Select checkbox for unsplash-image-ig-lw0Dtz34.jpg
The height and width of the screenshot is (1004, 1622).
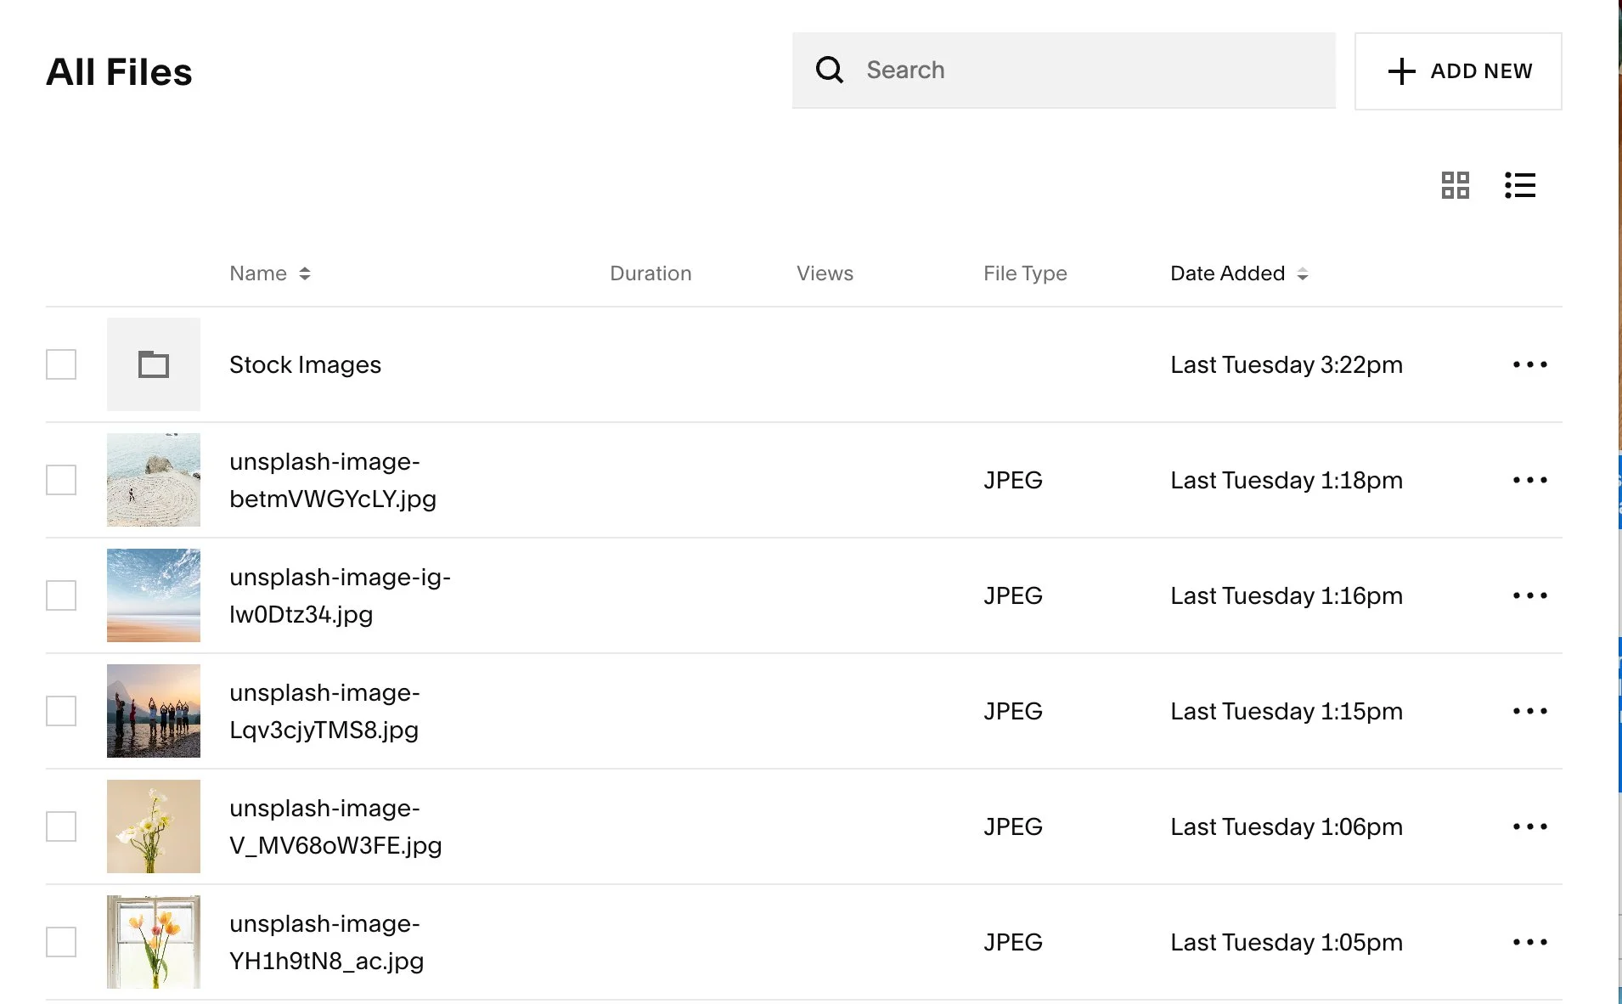click(60, 595)
